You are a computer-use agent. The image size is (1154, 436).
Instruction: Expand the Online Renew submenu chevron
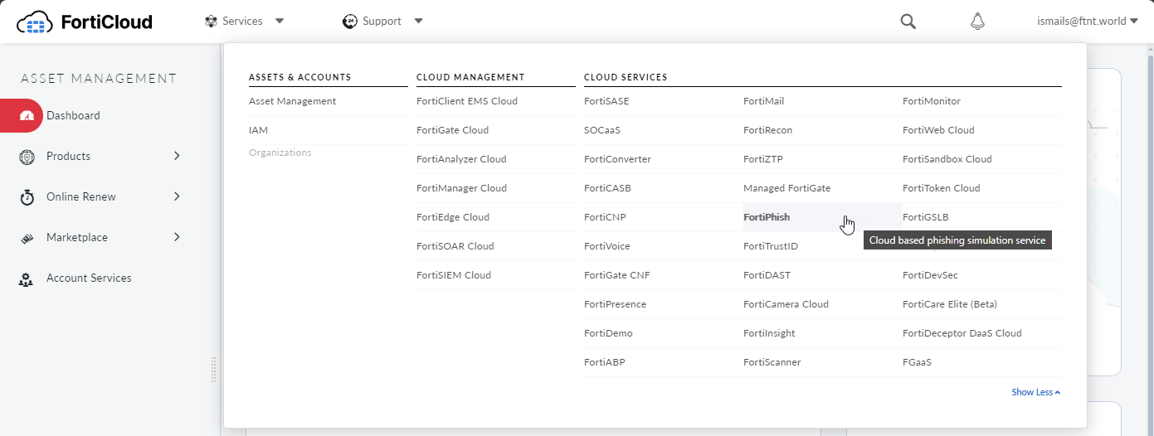pos(177,196)
